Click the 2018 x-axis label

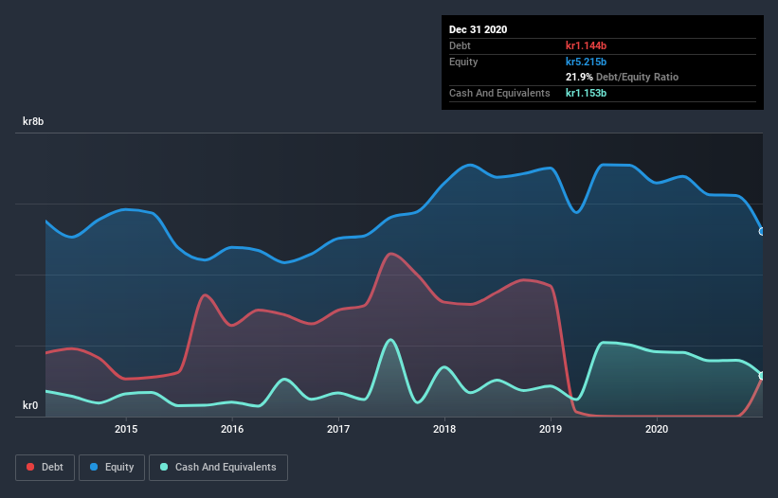click(444, 429)
